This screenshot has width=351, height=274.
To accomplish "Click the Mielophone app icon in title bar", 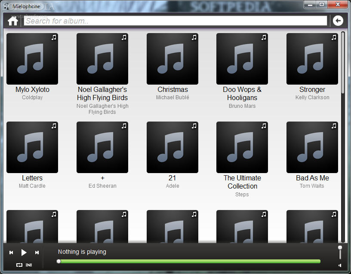I will tap(6, 6).
